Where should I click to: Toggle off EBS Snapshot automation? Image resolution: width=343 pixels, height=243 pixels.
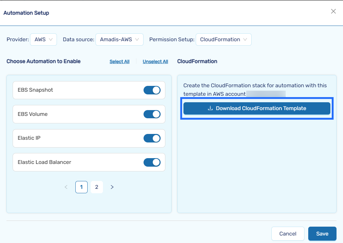click(152, 90)
